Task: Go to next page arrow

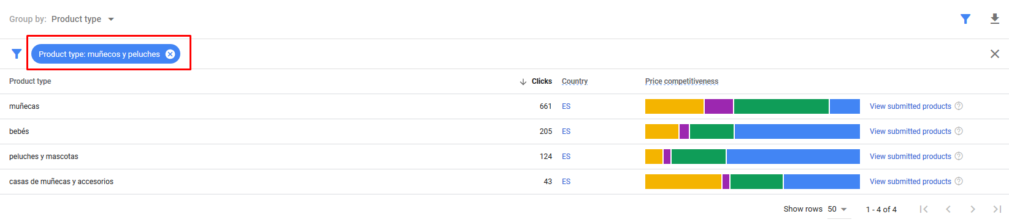Action: pos(973,209)
